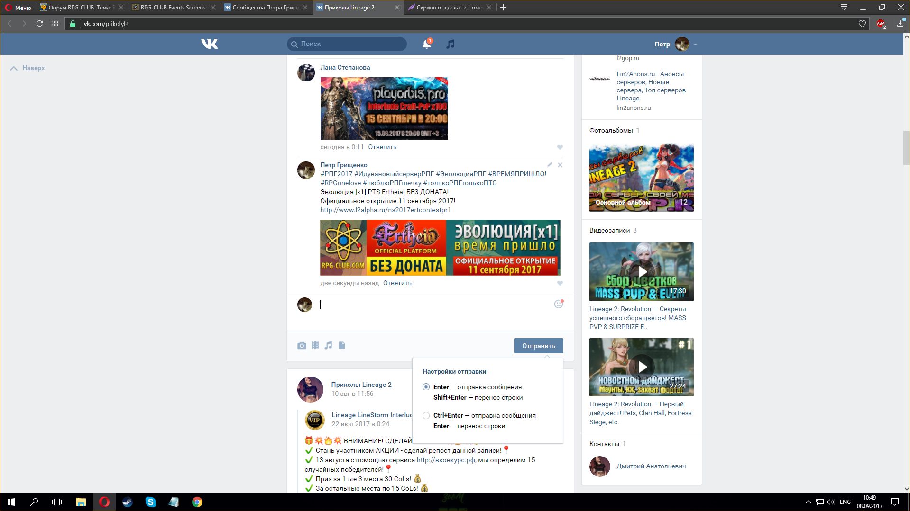This screenshot has width=910, height=511.
Task: Click the VK logo in header
Action: click(x=209, y=44)
